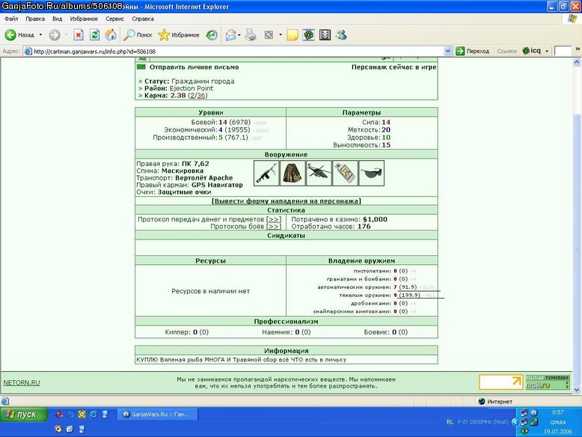This screenshot has width=582, height=437.
Task: Open Search (Поиск) toolbar button
Action: [x=138, y=35]
